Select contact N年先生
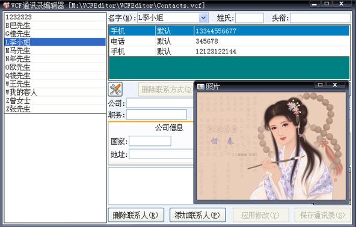The image size is (356, 227). tap(55, 59)
